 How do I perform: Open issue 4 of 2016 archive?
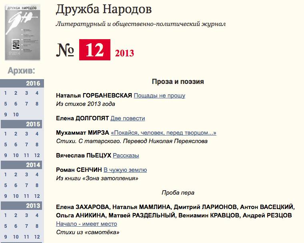tap(37, 93)
